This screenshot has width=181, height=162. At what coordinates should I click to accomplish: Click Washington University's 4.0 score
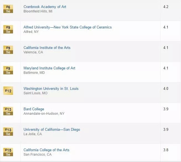click(166, 88)
